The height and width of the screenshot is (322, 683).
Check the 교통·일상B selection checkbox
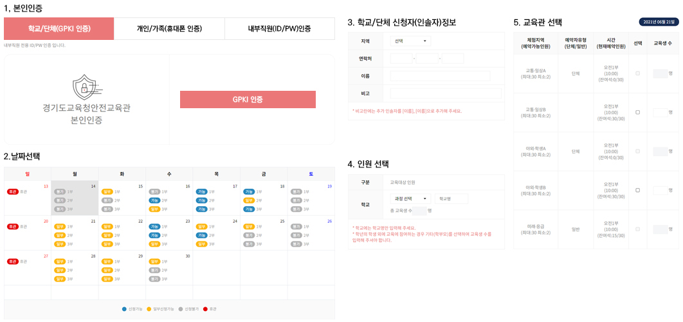click(638, 112)
